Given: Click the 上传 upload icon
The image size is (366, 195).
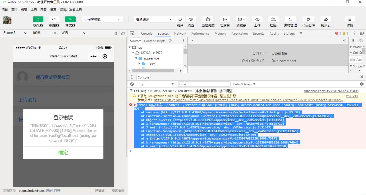Looking at the screenshot, I should tap(257, 19).
